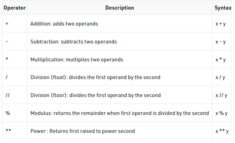Click the x ** y syntax cell
The image size is (235, 143).
tap(222, 131)
